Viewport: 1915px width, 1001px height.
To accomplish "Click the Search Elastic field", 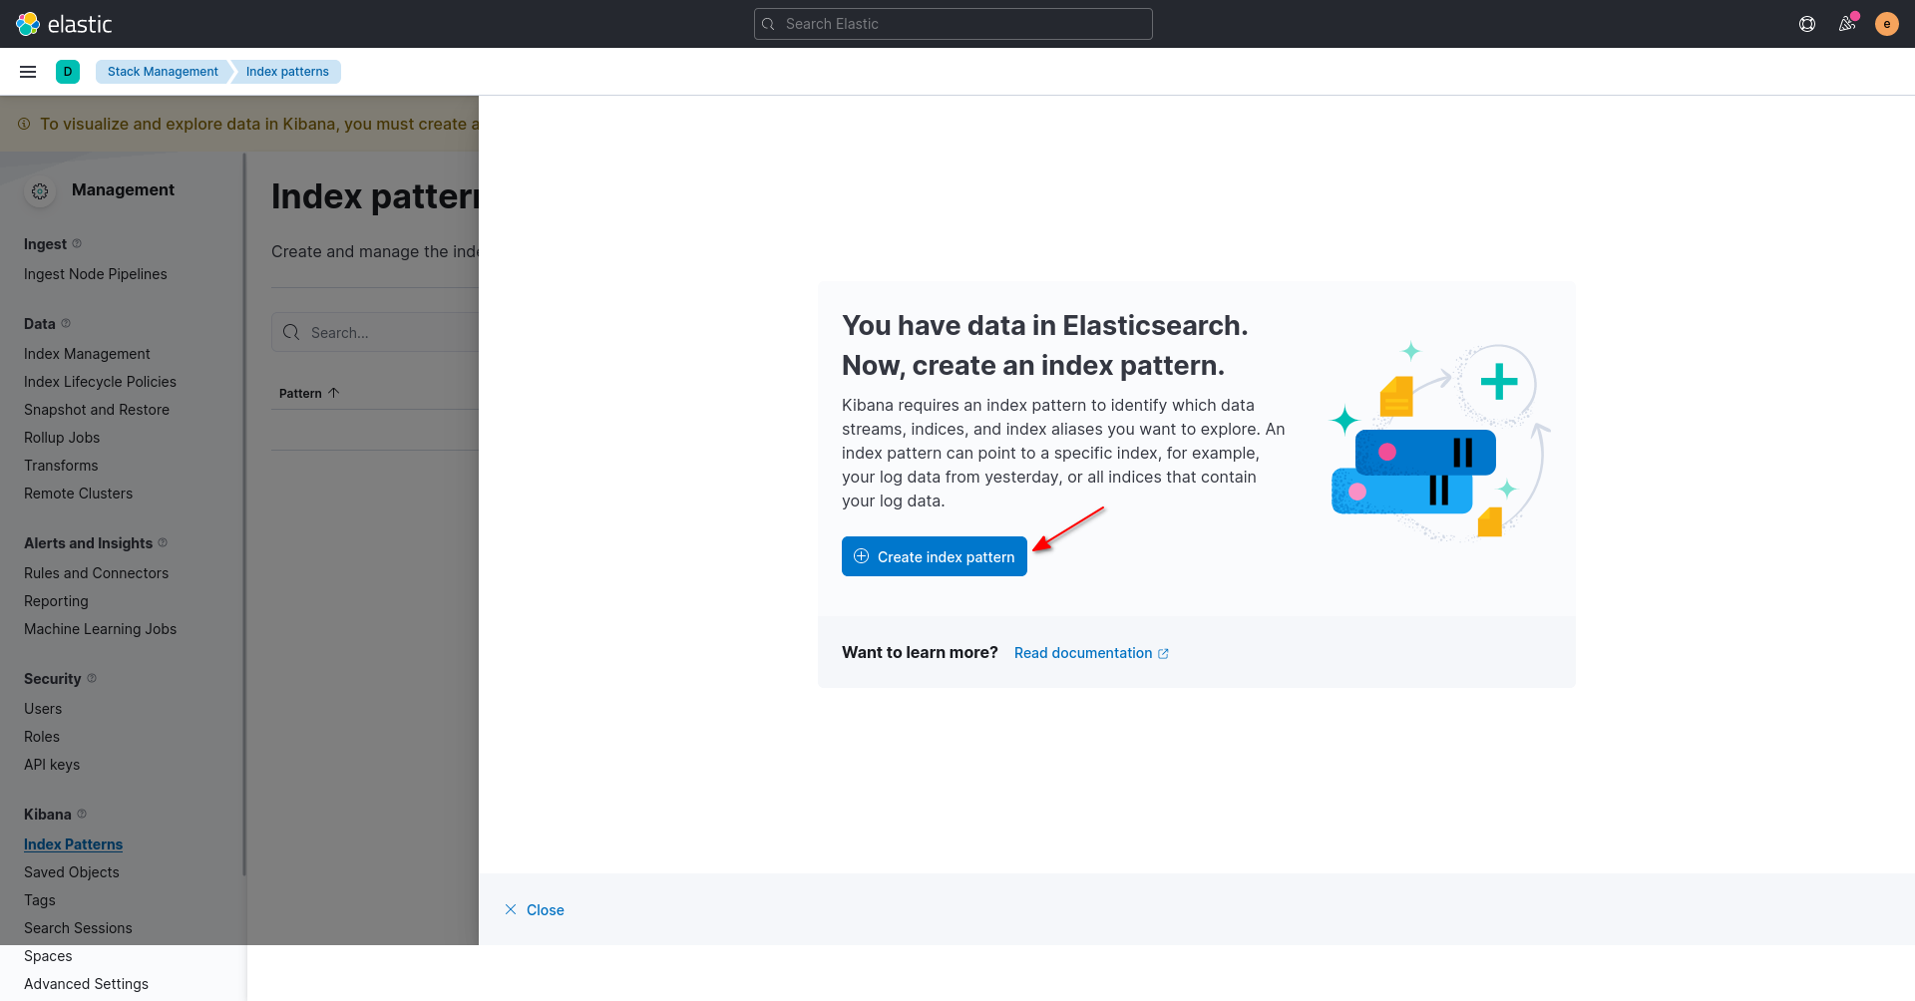I will (954, 24).
